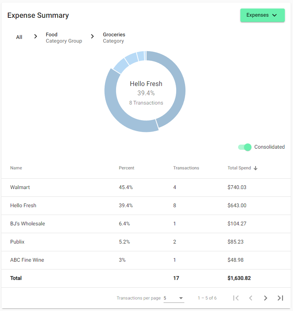Click the previous page arrow

tap(251, 298)
